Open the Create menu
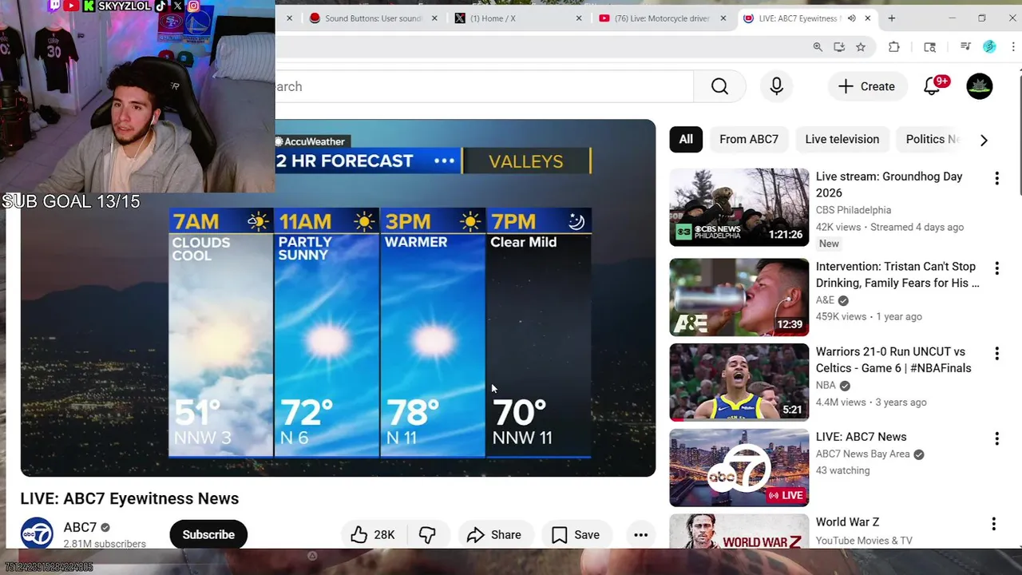The image size is (1022, 575). [866, 86]
